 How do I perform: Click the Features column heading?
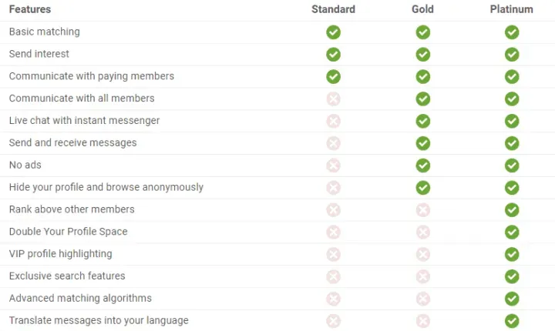click(30, 9)
